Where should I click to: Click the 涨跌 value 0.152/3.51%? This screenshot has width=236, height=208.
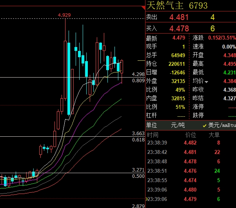(x=222, y=38)
